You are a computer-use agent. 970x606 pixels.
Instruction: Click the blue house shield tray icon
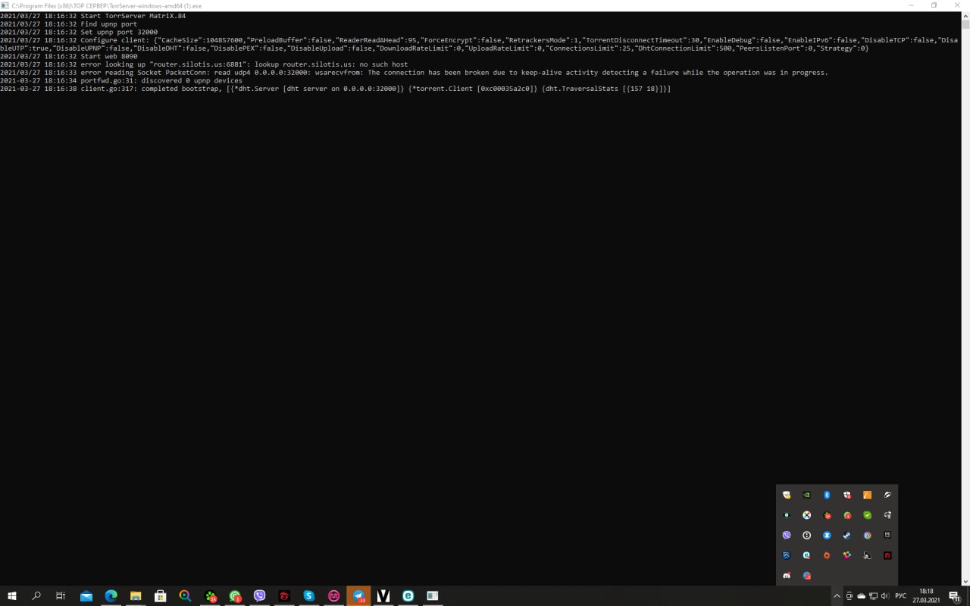click(787, 555)
